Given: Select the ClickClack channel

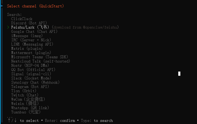Looking at the screenshot, I should pyautogui.click(x=22, y=19).
